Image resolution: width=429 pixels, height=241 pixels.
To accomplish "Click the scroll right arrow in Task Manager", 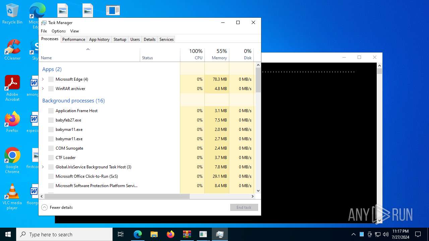I will (x=253, y=196).
